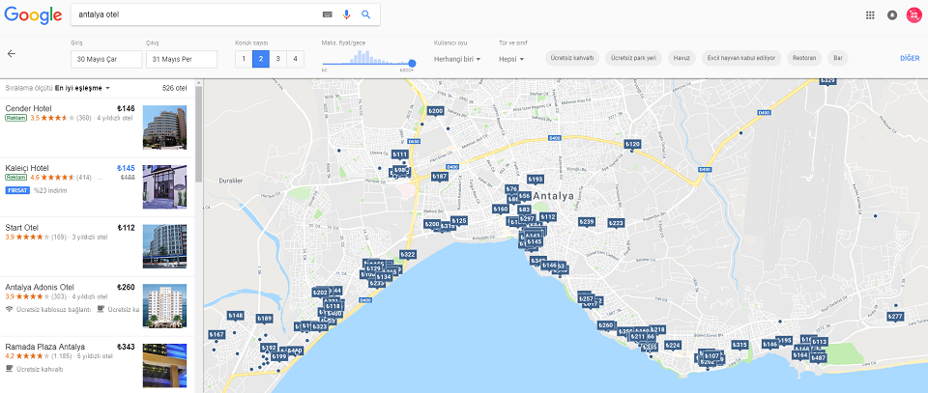Screen dimensions: 928x393
Task: Click the ₺315 map price marker
Action: pyautogui.click(x=739, y=345)
